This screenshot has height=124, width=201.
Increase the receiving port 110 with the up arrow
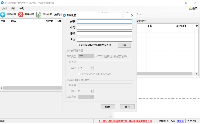[x=92, y=67]
